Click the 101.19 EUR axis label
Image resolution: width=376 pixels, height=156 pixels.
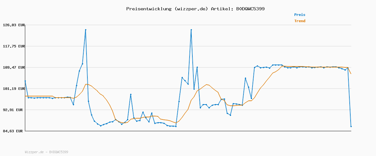13,89
